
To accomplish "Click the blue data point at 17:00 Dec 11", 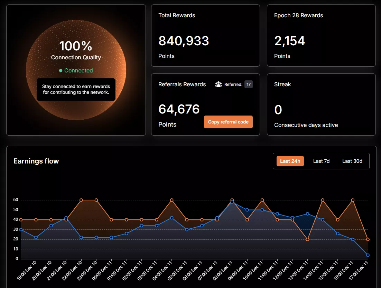I will click(367, 255).
